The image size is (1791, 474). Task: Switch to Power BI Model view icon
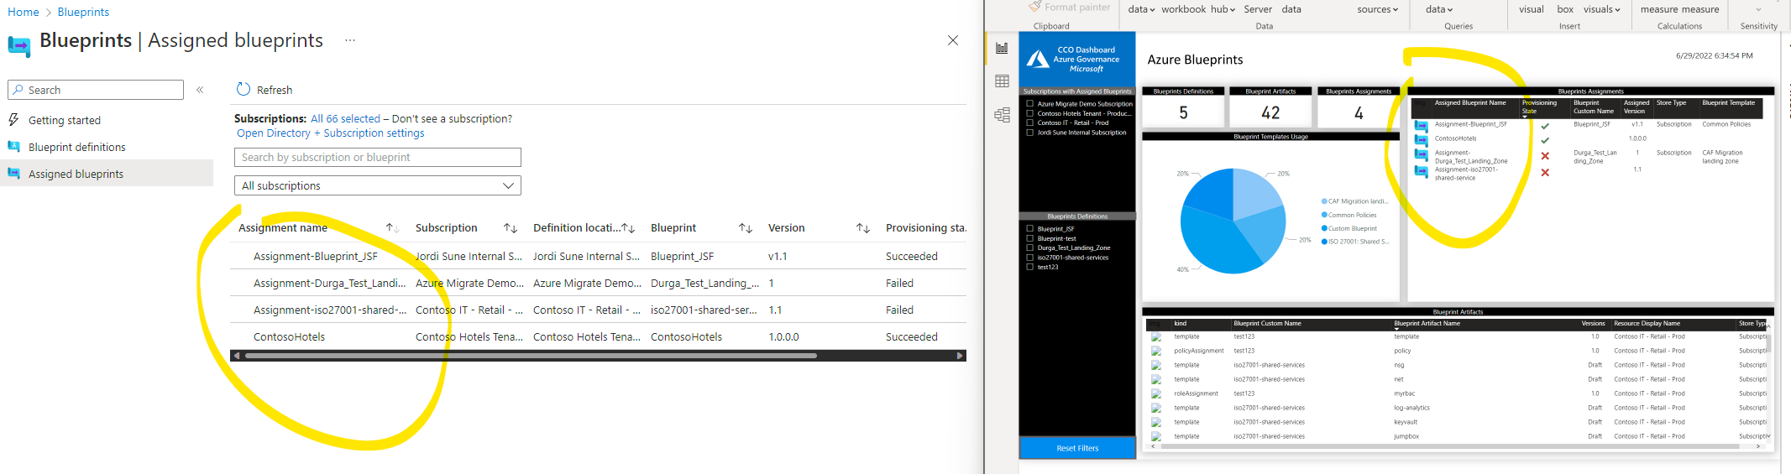tap(1002, 115)
